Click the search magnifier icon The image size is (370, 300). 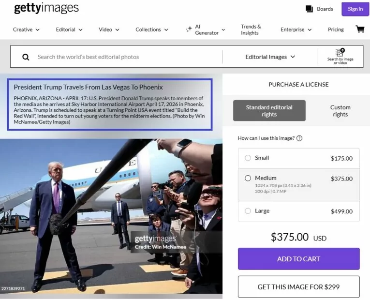coord(26,57)
